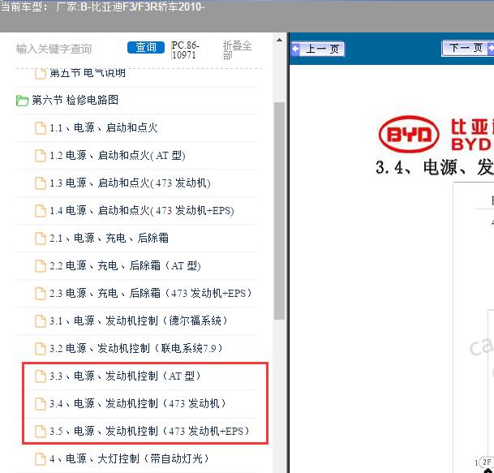Click document icon beside 3.5 entry
This screenshot has height=473, width=494.
point(41,432)
